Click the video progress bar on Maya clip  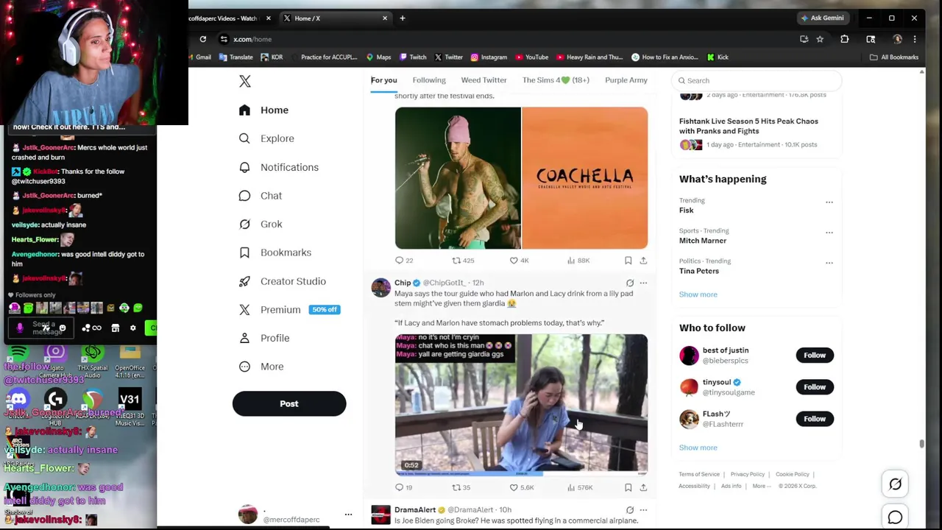pos(521,474)
